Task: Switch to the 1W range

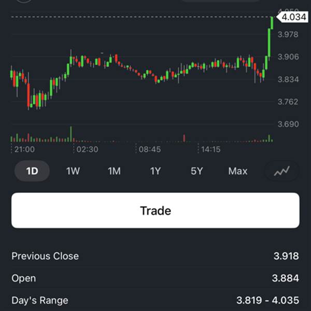Action: point(73,171)
